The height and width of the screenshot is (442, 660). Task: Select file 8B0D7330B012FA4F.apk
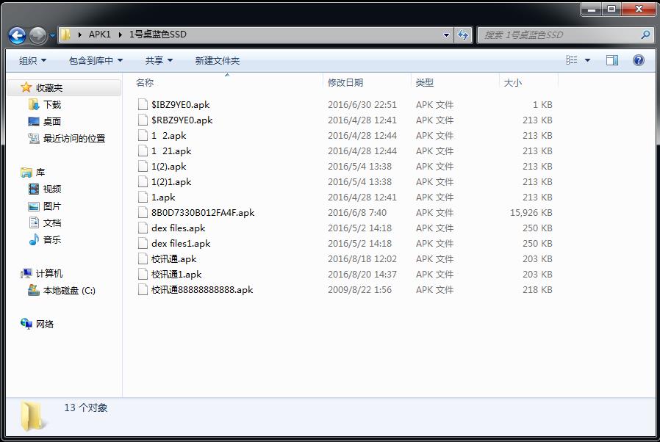click(203, 213)
